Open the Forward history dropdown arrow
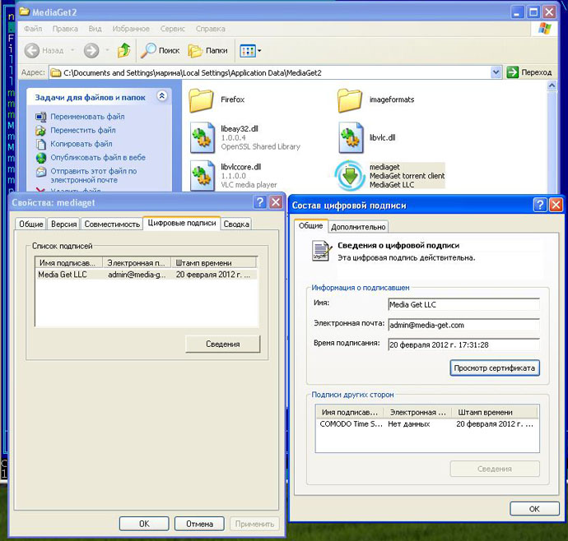The image size is (568, 541). pyautogui.click(x=107, y=50)
